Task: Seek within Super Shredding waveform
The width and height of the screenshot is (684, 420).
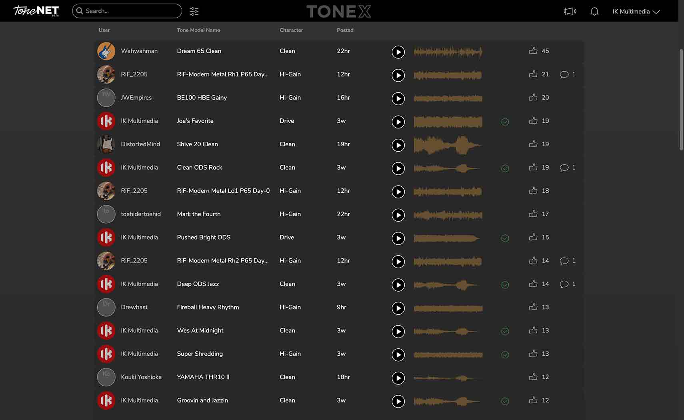Action: 448,354
